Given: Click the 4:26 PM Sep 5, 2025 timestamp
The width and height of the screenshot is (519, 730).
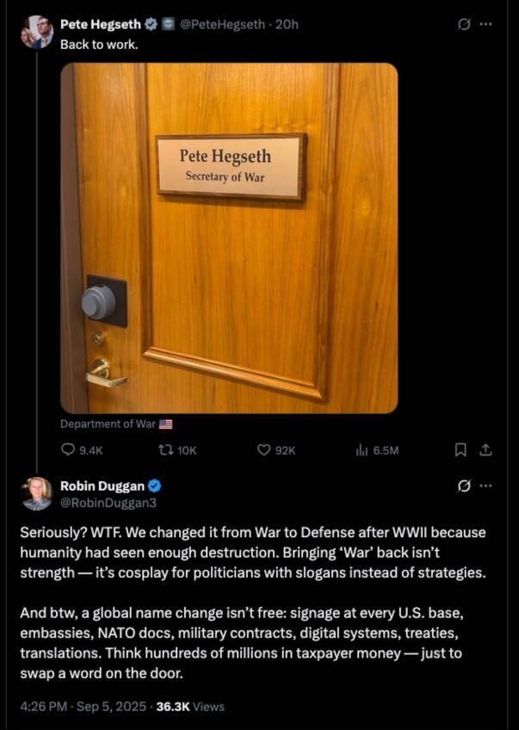Looking at the screenshot, I should pos(83,706).
